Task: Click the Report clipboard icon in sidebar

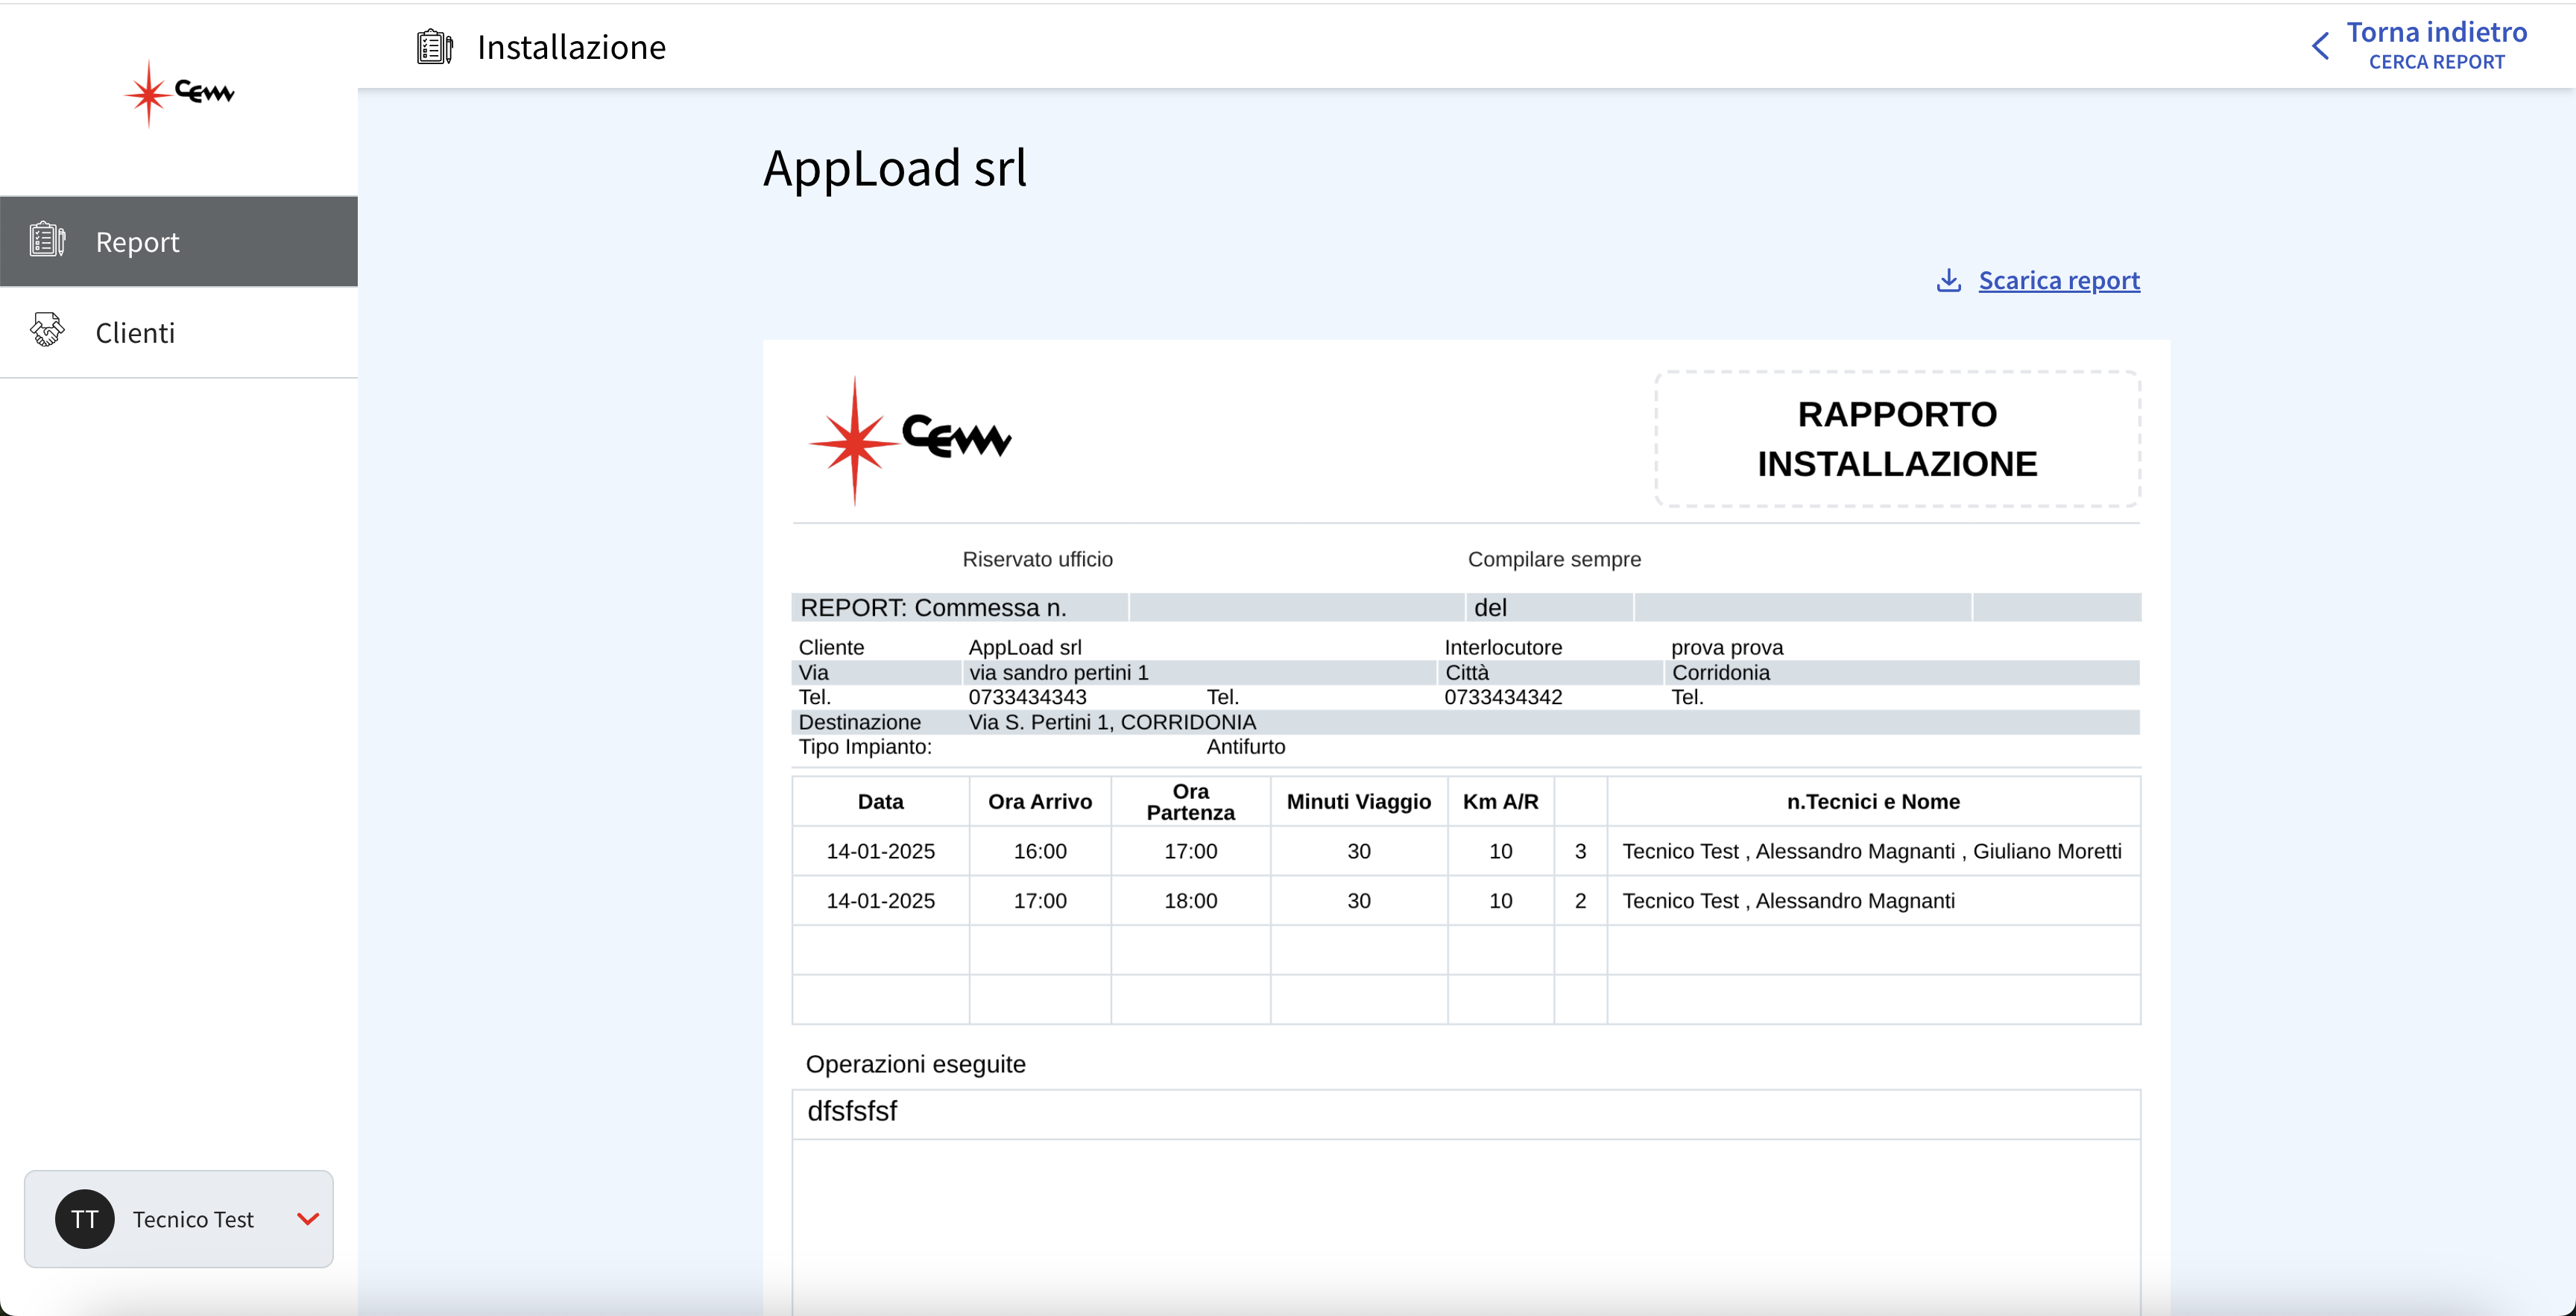Action: click(x=47, y=240)
